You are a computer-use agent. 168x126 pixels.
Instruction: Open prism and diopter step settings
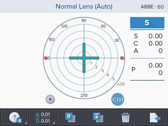tap(42, 117)
